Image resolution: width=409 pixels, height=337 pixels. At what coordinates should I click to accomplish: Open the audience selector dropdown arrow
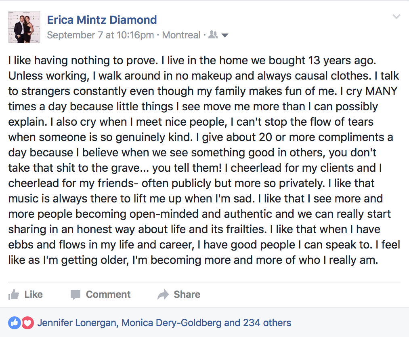[x=224, y=35]
